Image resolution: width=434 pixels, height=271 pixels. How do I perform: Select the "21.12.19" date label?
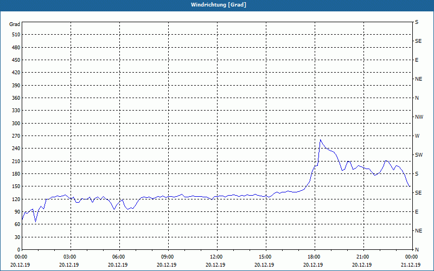411,264
